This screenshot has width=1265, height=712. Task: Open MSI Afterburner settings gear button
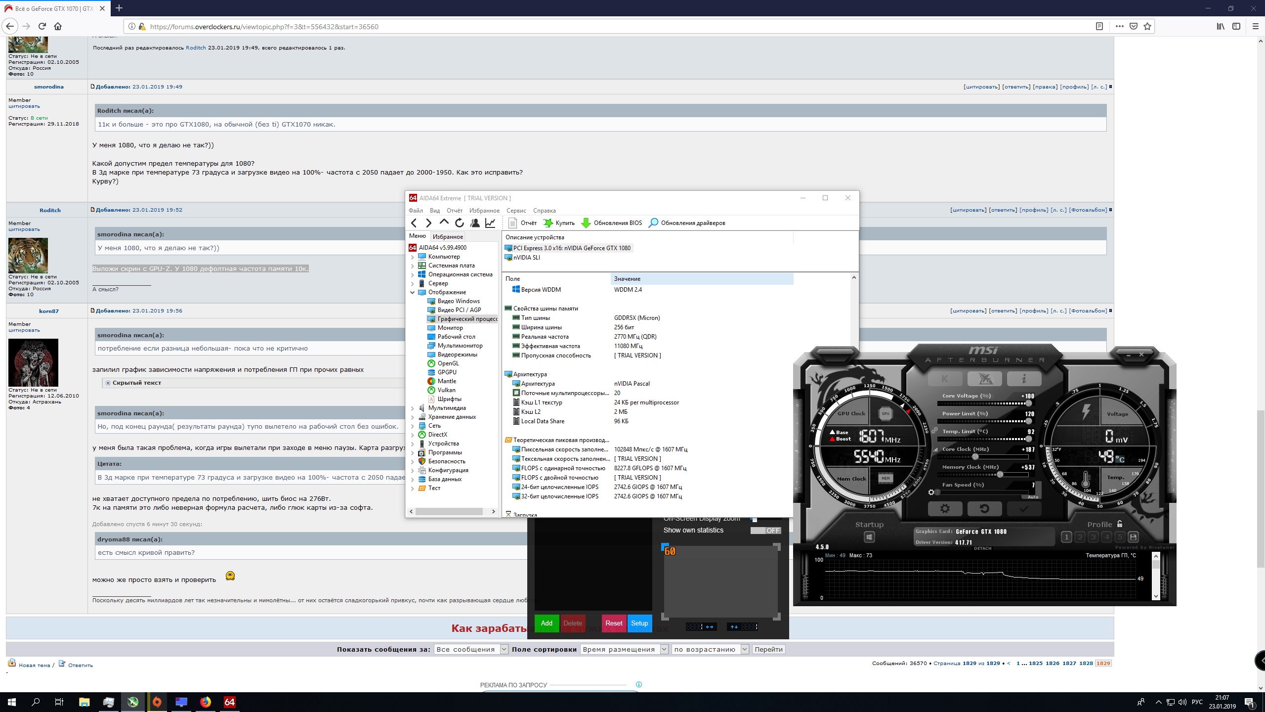click(x=944, y=508)
